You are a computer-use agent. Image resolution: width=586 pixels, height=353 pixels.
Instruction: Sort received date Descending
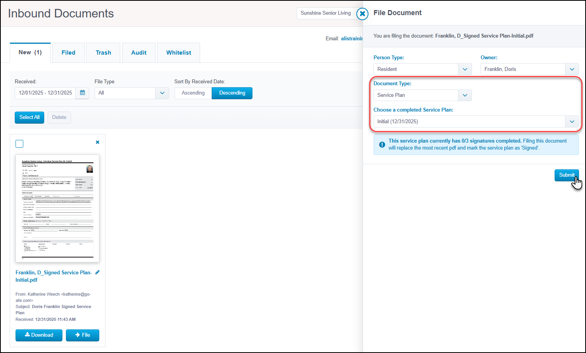coord(232,93)
